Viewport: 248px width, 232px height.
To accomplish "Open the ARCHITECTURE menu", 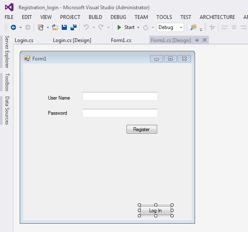I will pyautogui.click(x=217, y=17).
